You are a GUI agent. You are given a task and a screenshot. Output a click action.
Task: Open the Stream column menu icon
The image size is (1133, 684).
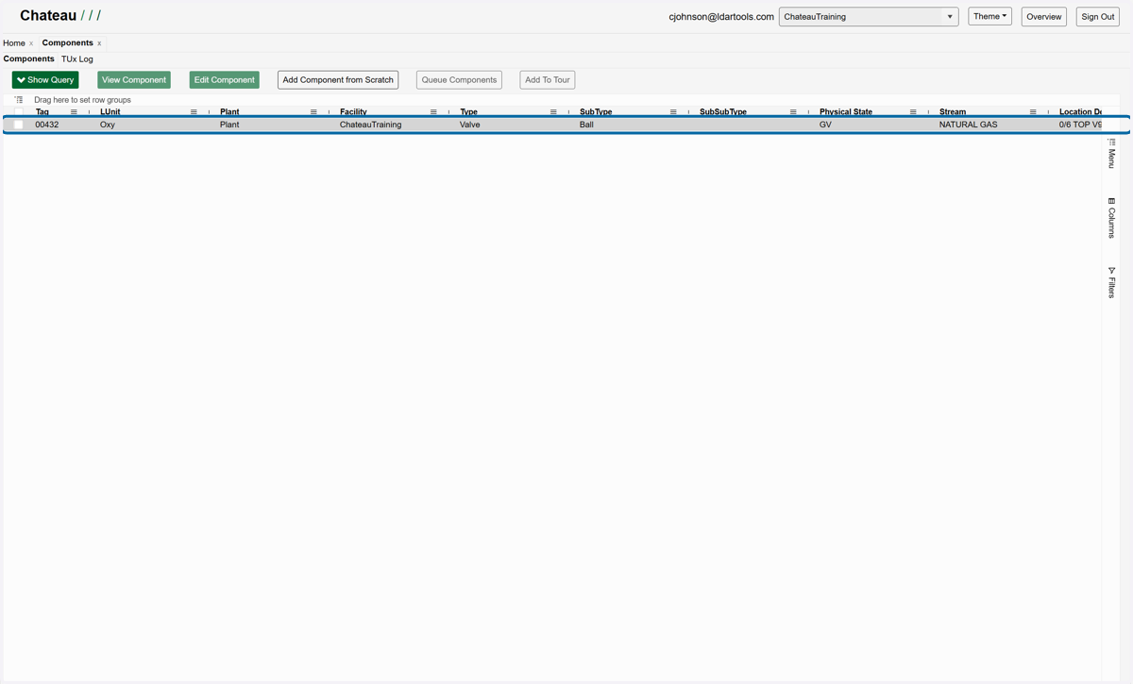(x=1033, y=112)
